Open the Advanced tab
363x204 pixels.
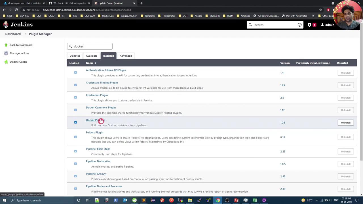pyautogui.click(x=126, y=56)
